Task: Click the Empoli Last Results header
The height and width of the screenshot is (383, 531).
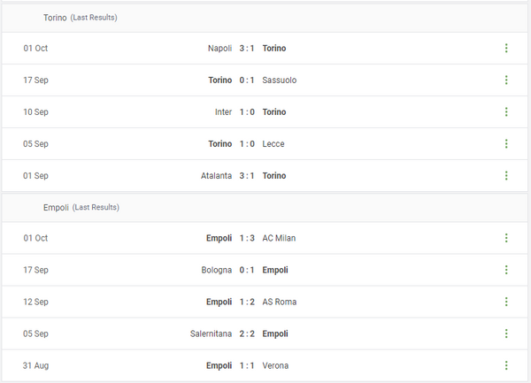Action: click(x=81, y=207)
